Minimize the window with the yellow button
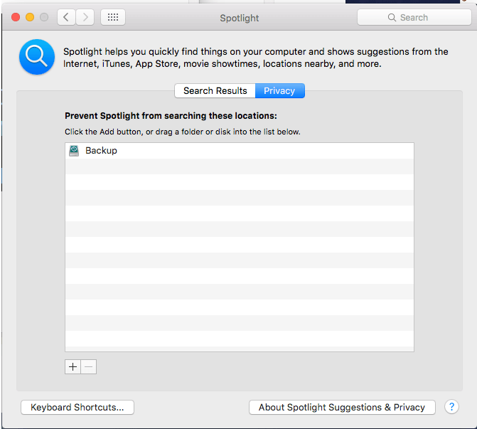This screenshot has height=429, width=477. (30, 17)
